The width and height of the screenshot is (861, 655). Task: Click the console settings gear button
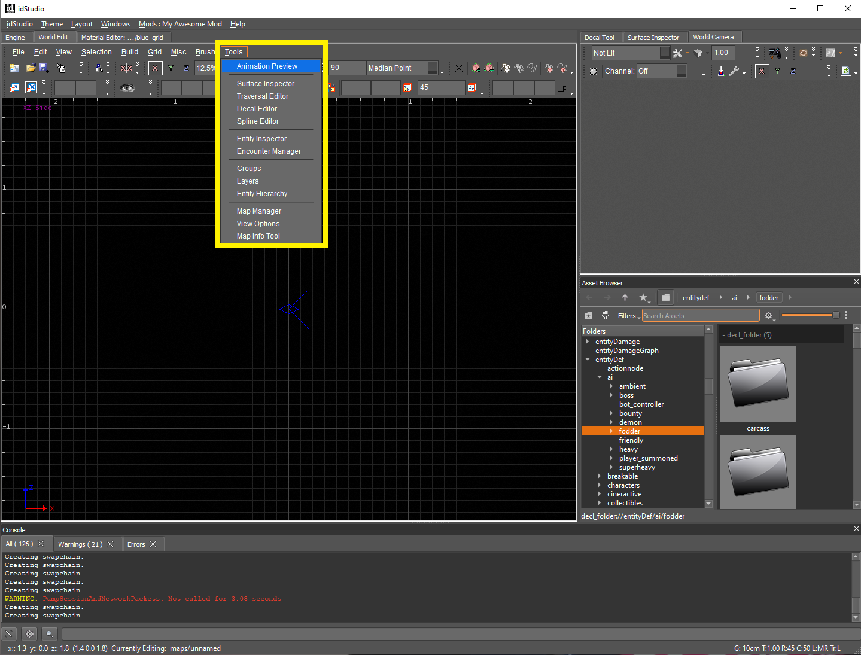[29, 634]
